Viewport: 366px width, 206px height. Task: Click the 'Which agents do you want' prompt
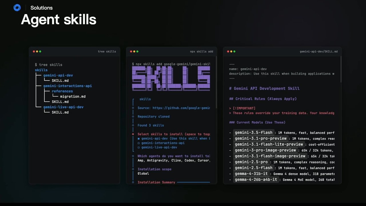click(174, 156)
